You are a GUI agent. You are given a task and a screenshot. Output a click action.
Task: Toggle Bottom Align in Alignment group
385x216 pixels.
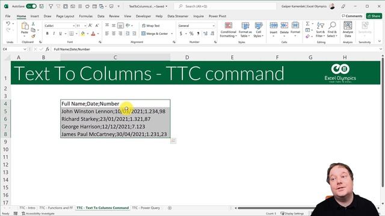[120, 25]
